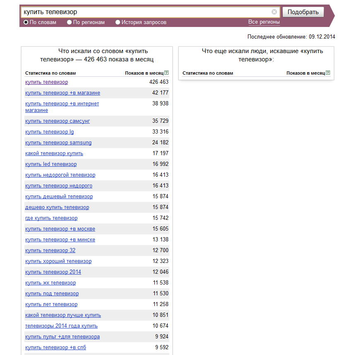Click the 15 742 impressions value
Image resolution: width=349 pixels, height=355 pixels.
pos(160,218)
